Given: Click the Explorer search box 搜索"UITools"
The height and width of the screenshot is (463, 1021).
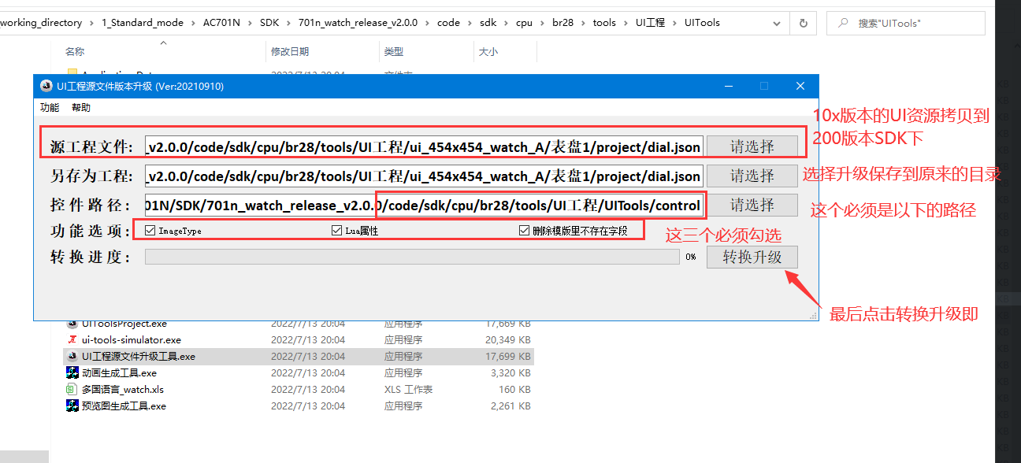Looking at the screenshot, I should tap(906, 24).
